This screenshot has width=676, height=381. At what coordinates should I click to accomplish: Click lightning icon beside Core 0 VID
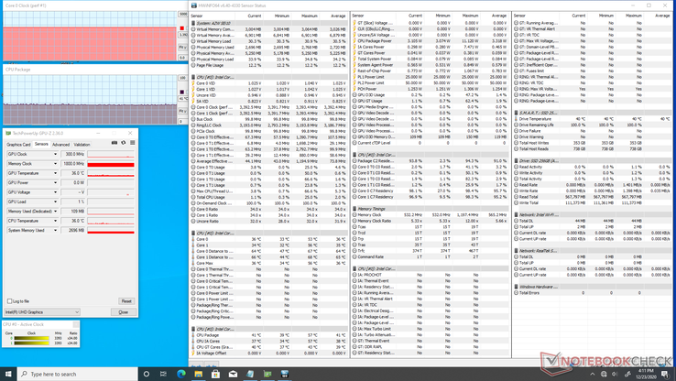(x=193, y=83)
